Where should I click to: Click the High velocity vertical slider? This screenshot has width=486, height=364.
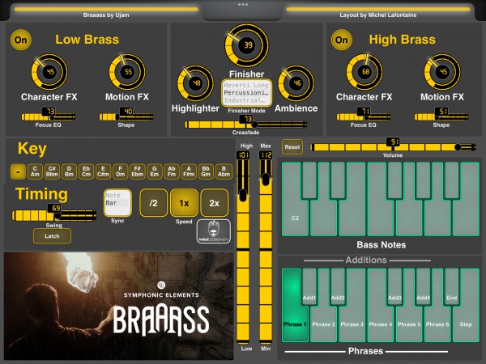point(243,248)
